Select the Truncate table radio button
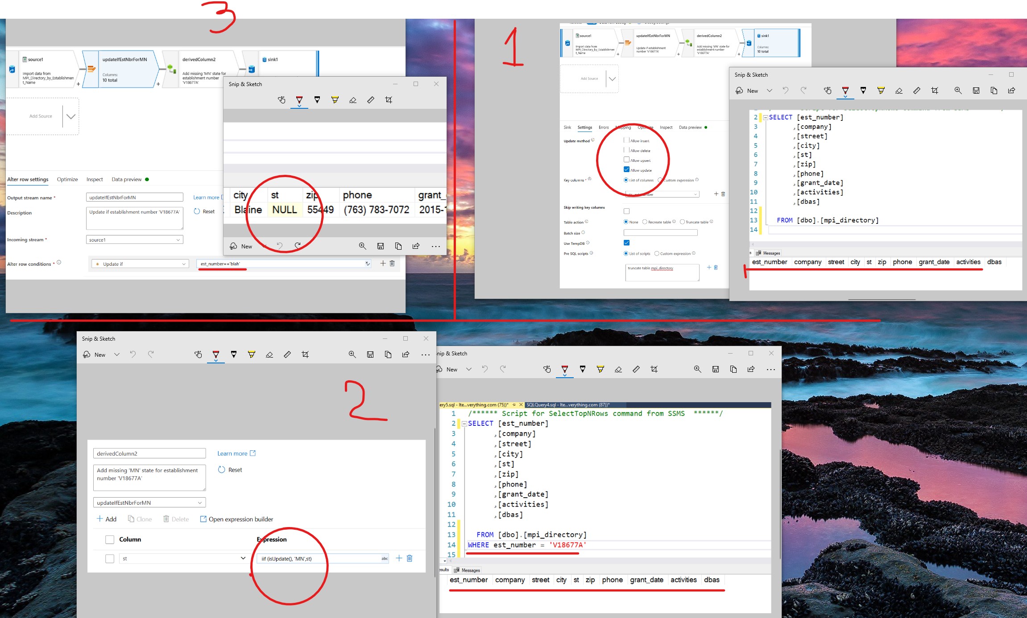The image size is (1027, 618). click(682, 222)
